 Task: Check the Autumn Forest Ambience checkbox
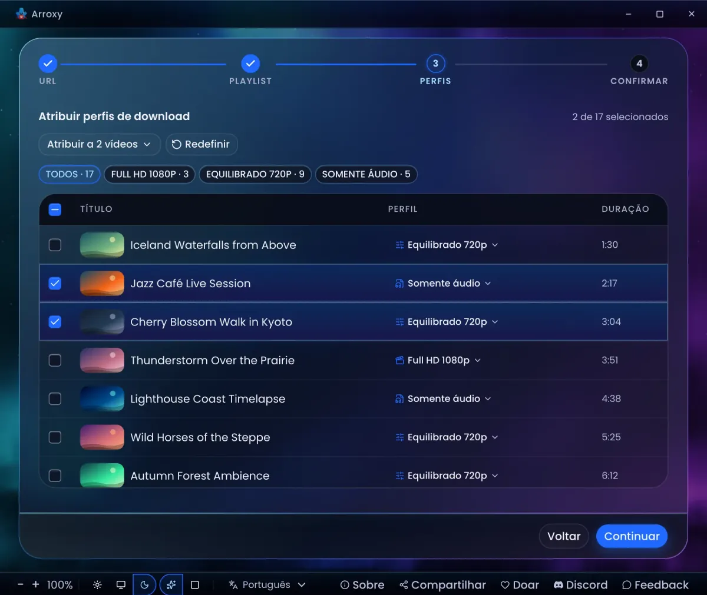55,476
